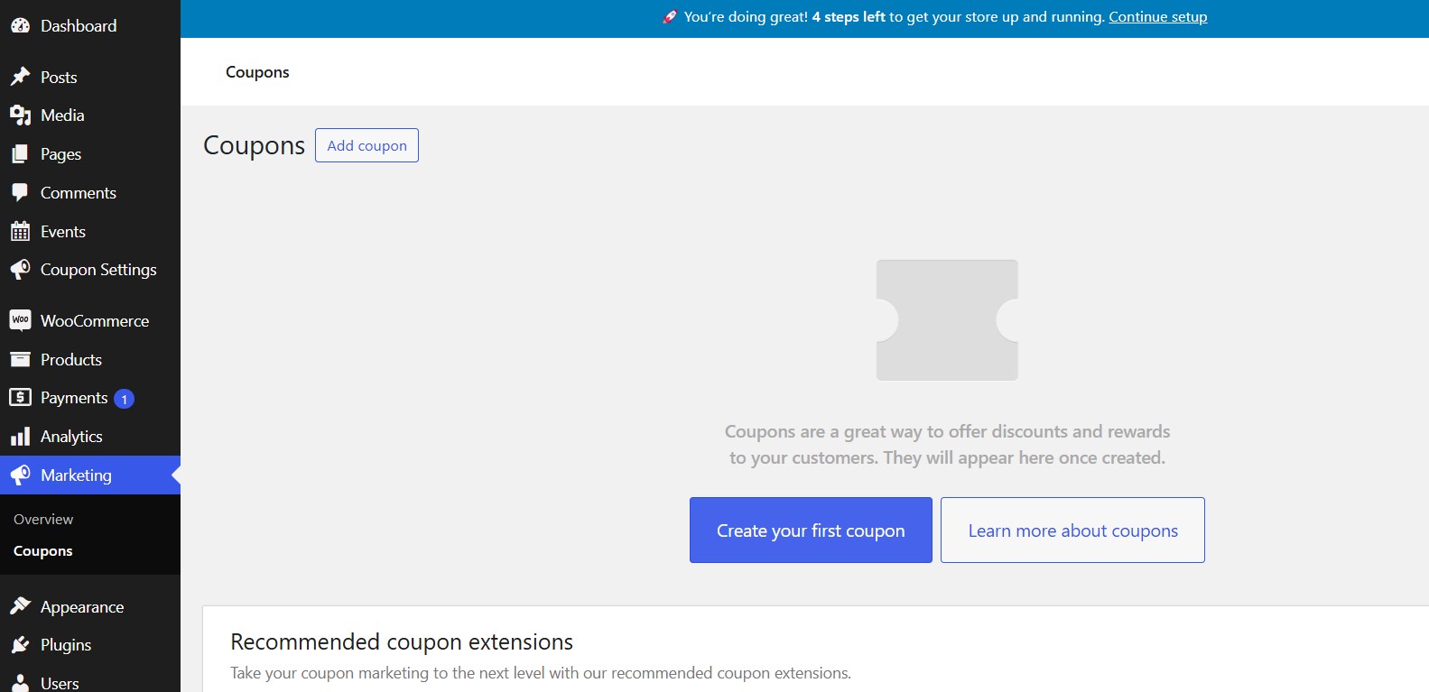Viewport: 1429px width, 692px height.
Task: Click the Coupons breadcrumb title
Action: pos(257,72)
